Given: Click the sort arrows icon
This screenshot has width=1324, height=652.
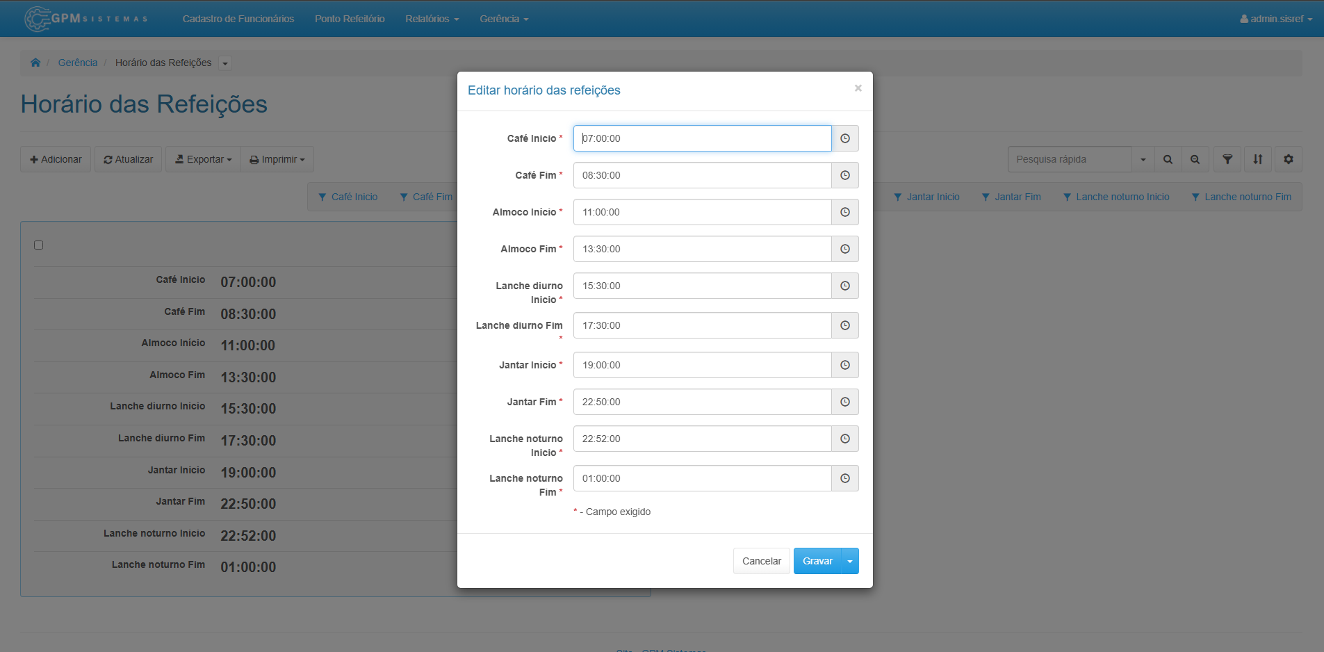Looking at the screenshot, I should (x=1258, y=159).
